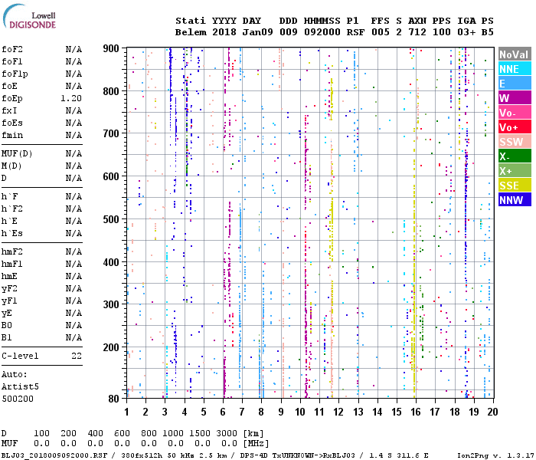Screen dimensions: 536x460
Task: Select the foF1p parameter label
Action: [15, 74]
